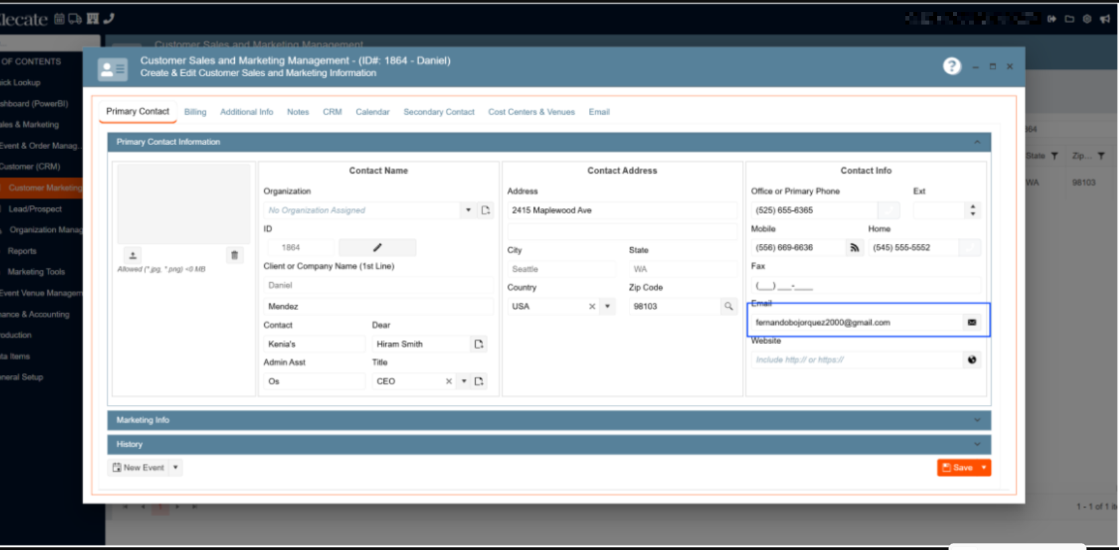Collapse the Primary Contact Information section
1119x550 pixels.
coord(976,142)
